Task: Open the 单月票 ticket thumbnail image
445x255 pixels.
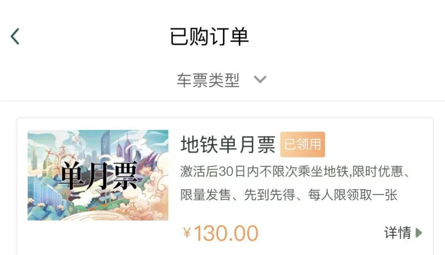Action: click(x=98, y=175)
